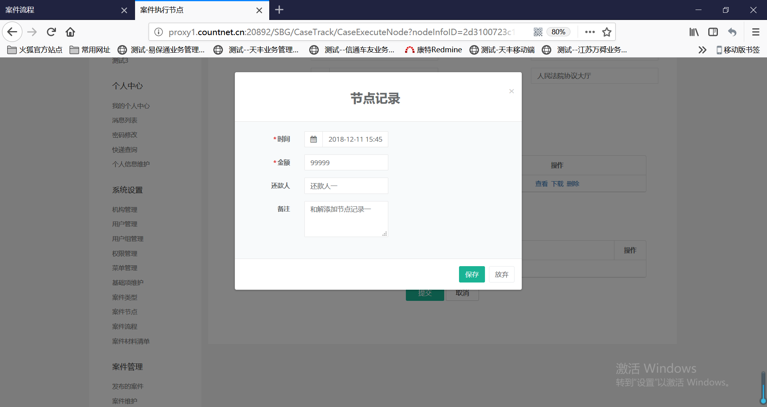767x407 pixels.
Task: Toggle the sidebar view icon
Action: (x=713, y=32)
